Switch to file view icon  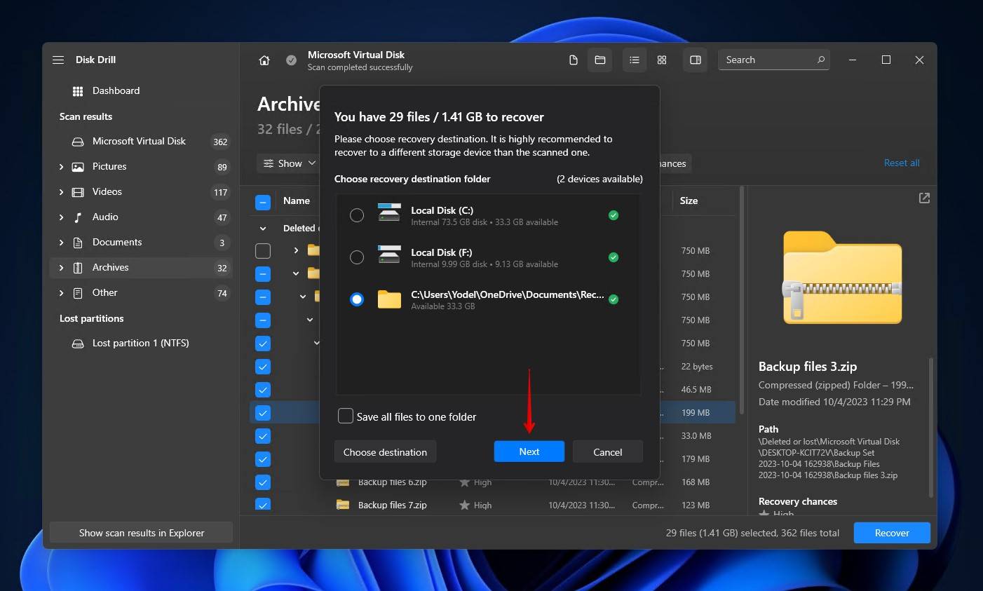pyautogui.click(x=574, y=60)
